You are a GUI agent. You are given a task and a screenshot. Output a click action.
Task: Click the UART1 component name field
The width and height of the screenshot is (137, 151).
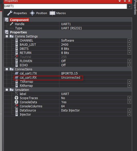tap(65, 6)
